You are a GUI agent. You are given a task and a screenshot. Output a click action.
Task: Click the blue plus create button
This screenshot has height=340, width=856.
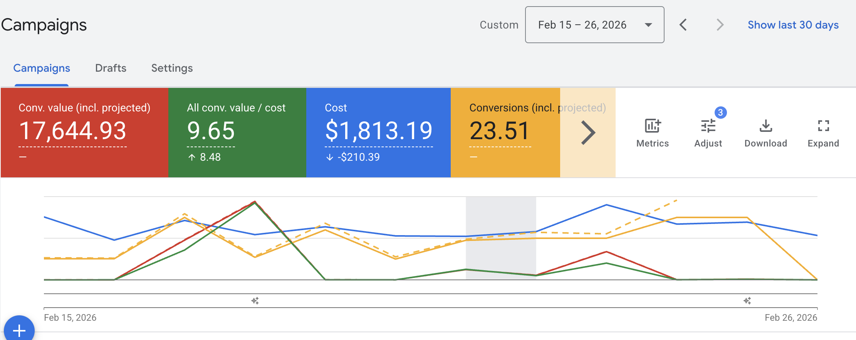pyautogui.click(x=19, y=330)
